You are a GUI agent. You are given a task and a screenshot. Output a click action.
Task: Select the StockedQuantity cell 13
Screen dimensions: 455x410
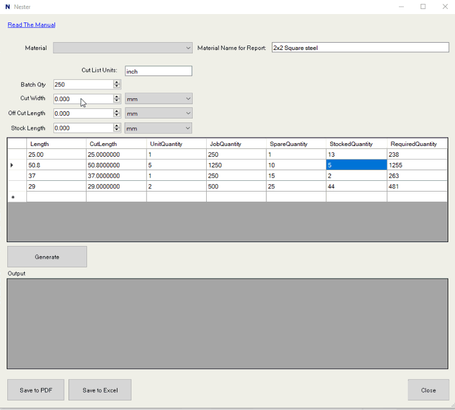356,154
